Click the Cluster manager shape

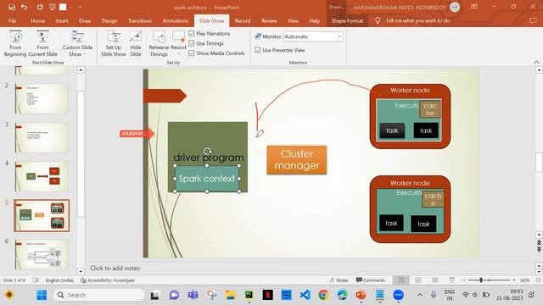tap(297, 160)
